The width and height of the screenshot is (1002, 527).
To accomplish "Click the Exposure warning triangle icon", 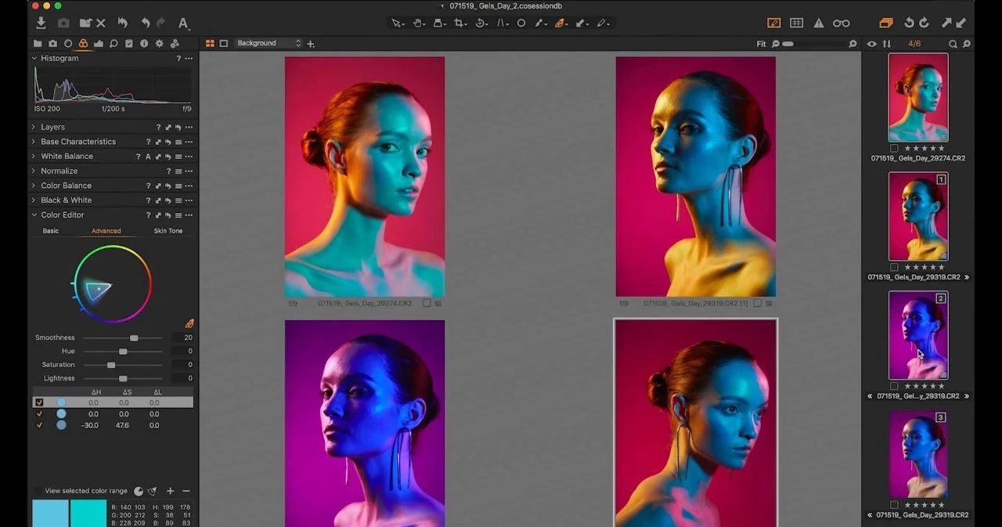I will click(x=818, y=23).
